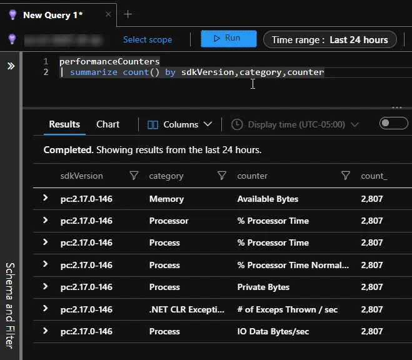Toggle the switch right of Display time
Screen dimensions: 412x360
click(x=393, y=123)
